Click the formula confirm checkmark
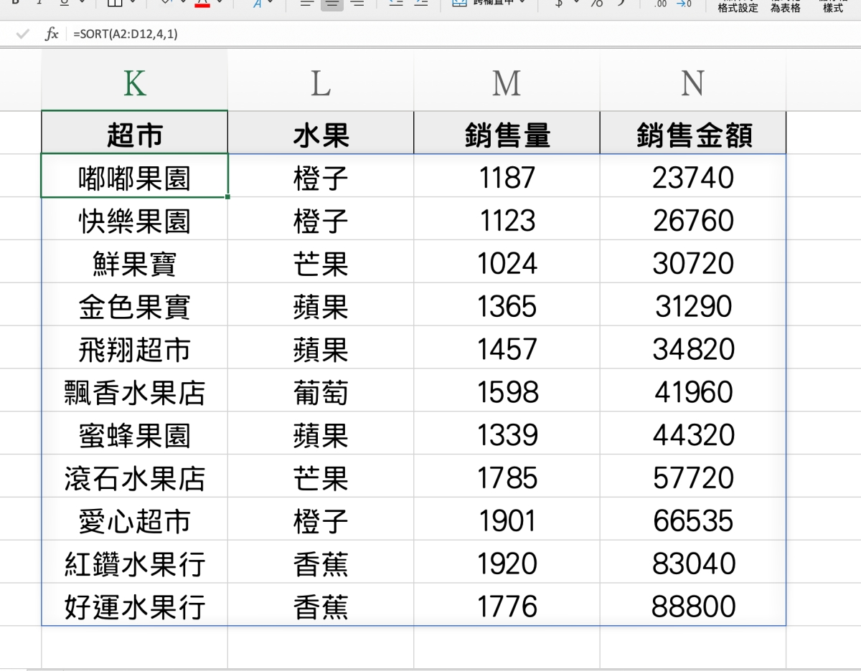Viewport: 861px width, 671px height. (x=22, y=34)
